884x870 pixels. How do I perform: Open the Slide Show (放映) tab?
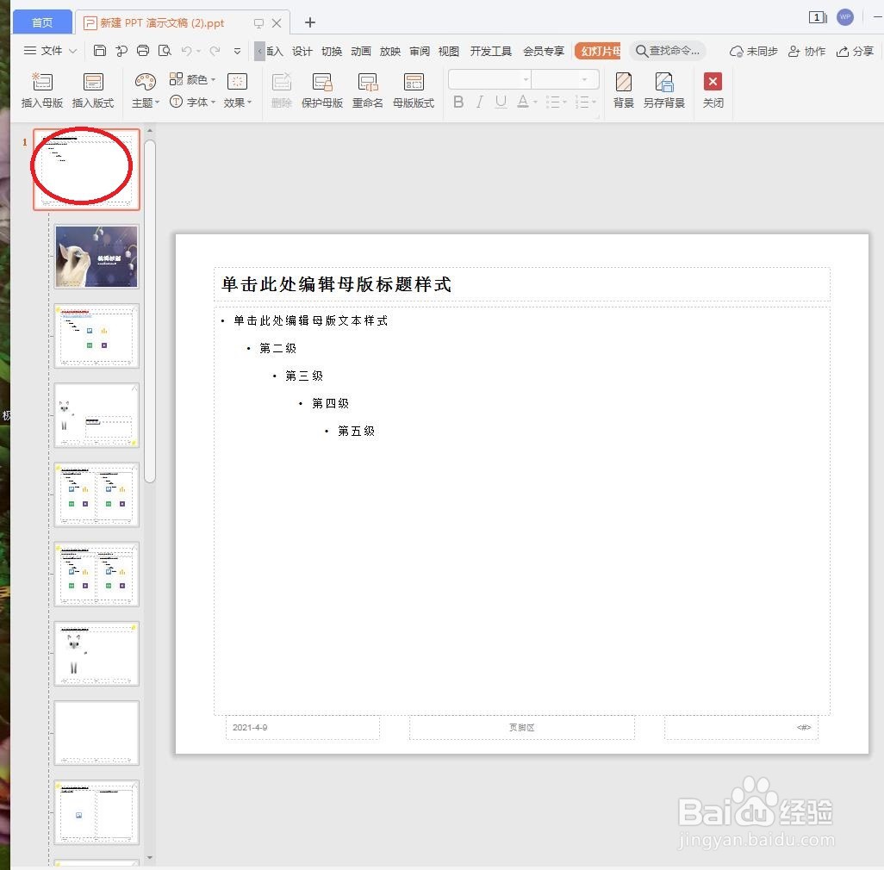390,52
